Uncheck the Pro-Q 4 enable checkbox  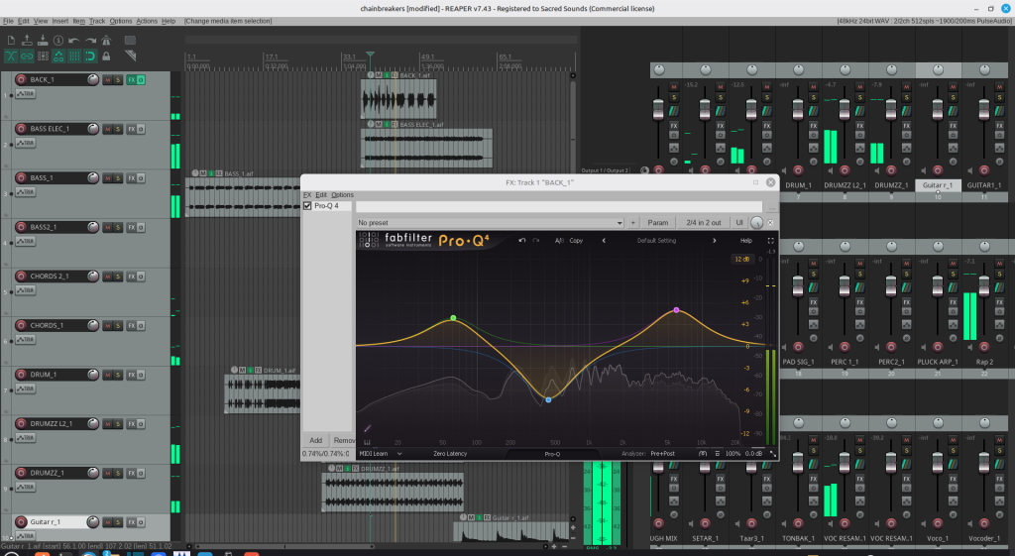click(307, 206)
